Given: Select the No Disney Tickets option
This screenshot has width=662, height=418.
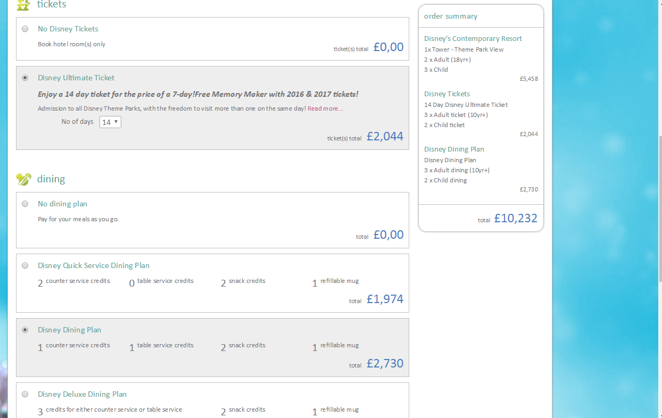Looking at the screenshot, I should click(25, 29).
